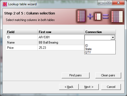Click the merged result table graphic

[117, 17]
